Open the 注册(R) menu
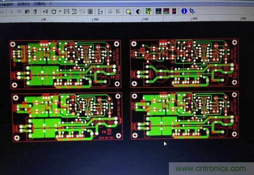The width and height of the screenshot is (254, 175). pos(40,4)
